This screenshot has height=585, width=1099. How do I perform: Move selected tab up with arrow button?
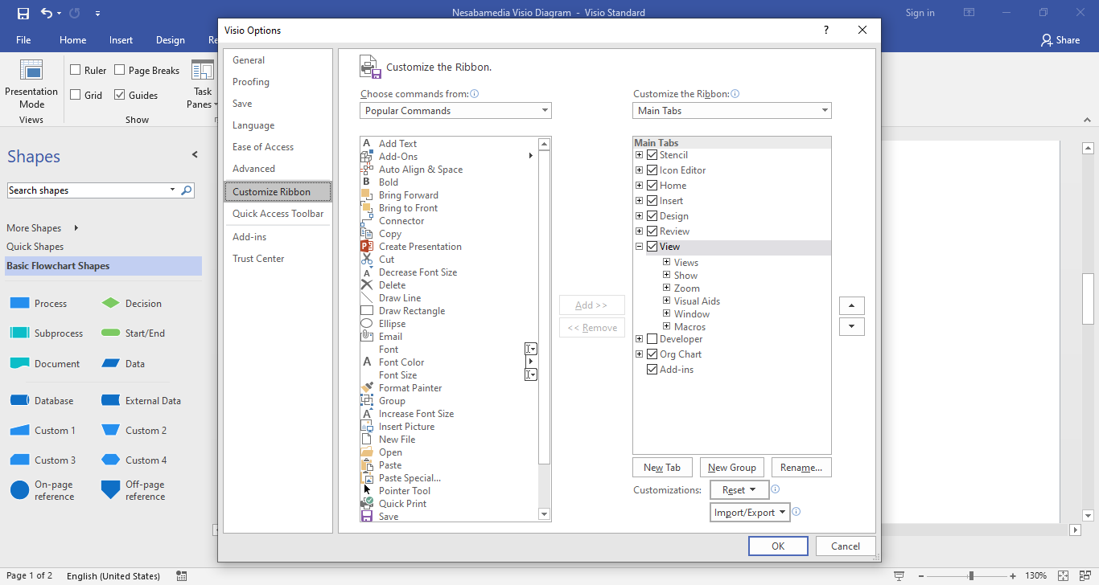point(851,306)
